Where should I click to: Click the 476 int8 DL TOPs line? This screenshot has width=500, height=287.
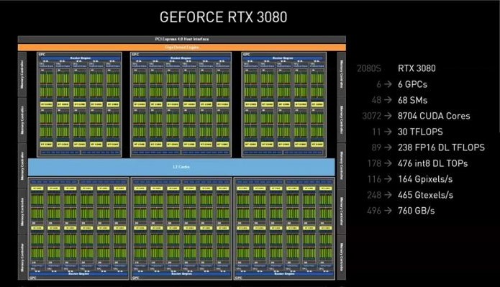point(432,163)
